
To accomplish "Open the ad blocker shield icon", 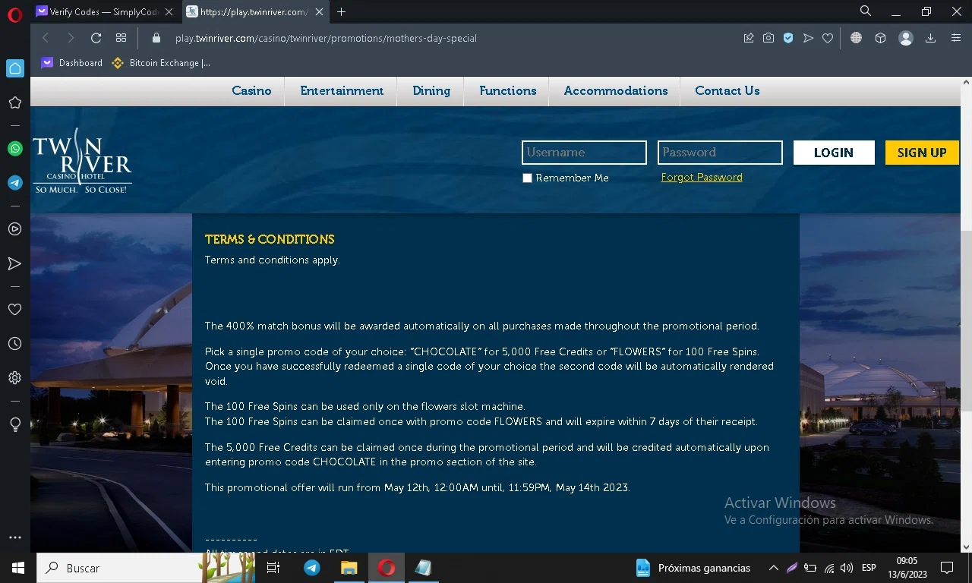I will click(x=788, y=38).
